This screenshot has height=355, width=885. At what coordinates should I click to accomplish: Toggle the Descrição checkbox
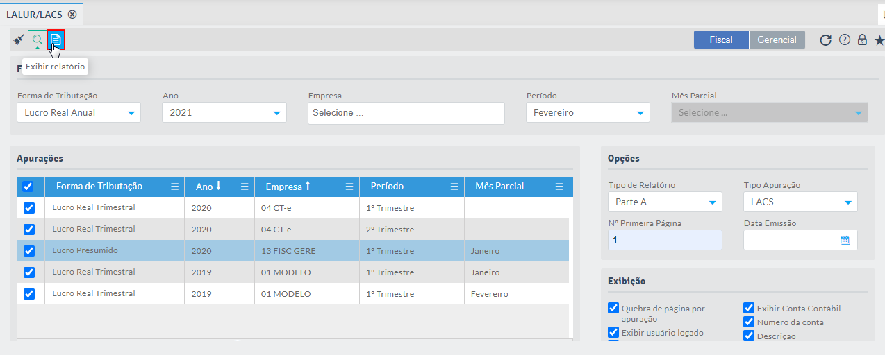tap(749, 336)
